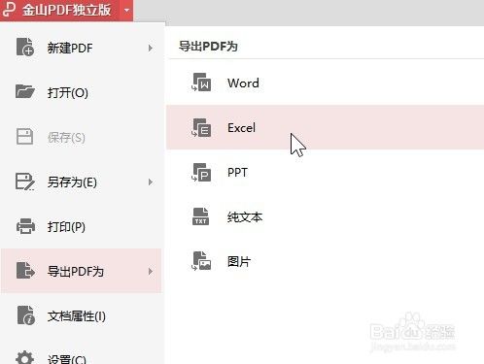This screenshot has width=484, height=364.
Task: Expand the 另存为(E) submenu arrow
Action: (151, 182)
